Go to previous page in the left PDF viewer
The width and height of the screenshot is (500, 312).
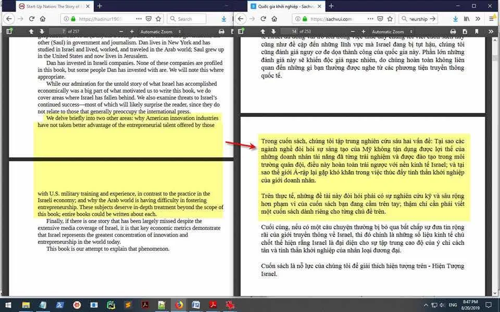[31, 32]
